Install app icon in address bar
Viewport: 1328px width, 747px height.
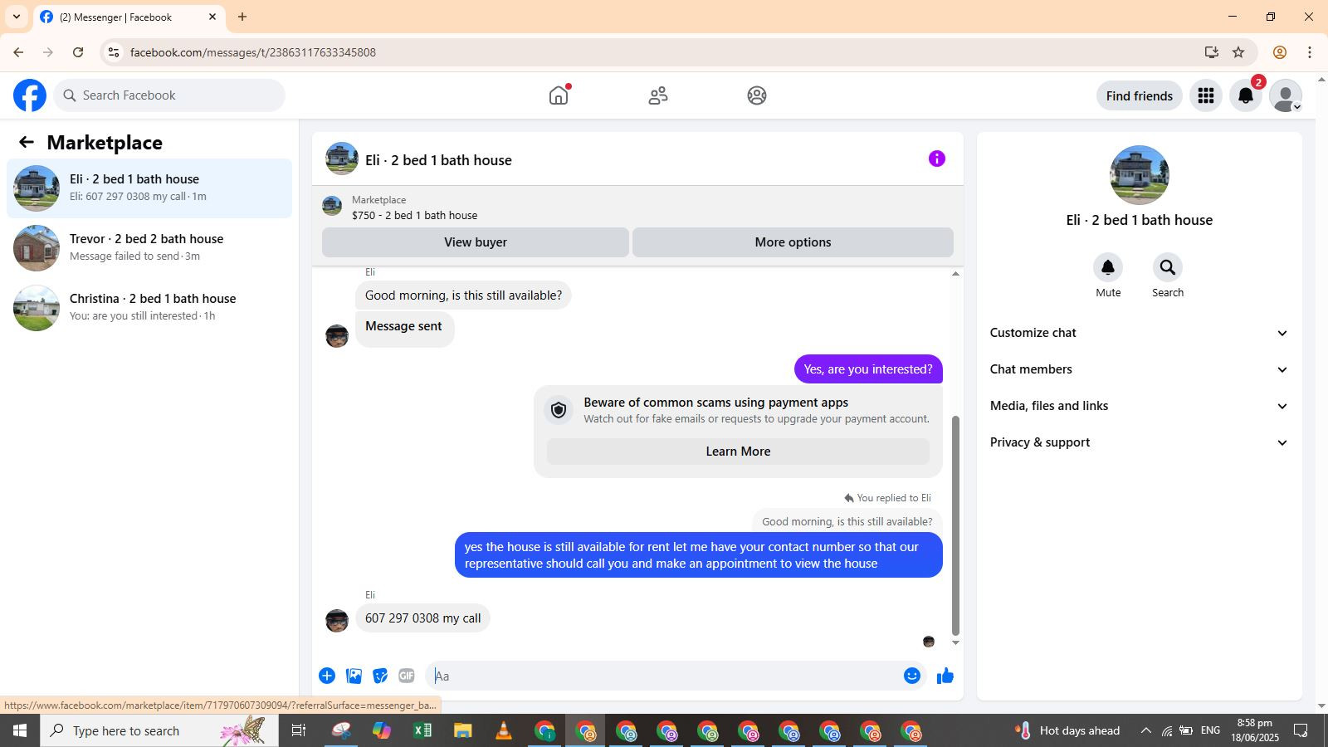click(x=1212, y=52)
